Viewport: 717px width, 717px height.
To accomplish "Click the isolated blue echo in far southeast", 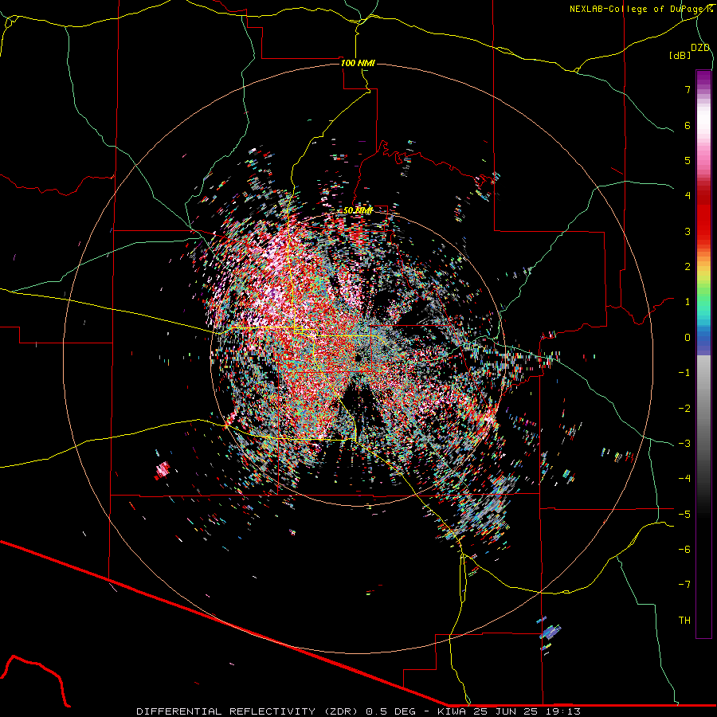I will click(550, 632).
